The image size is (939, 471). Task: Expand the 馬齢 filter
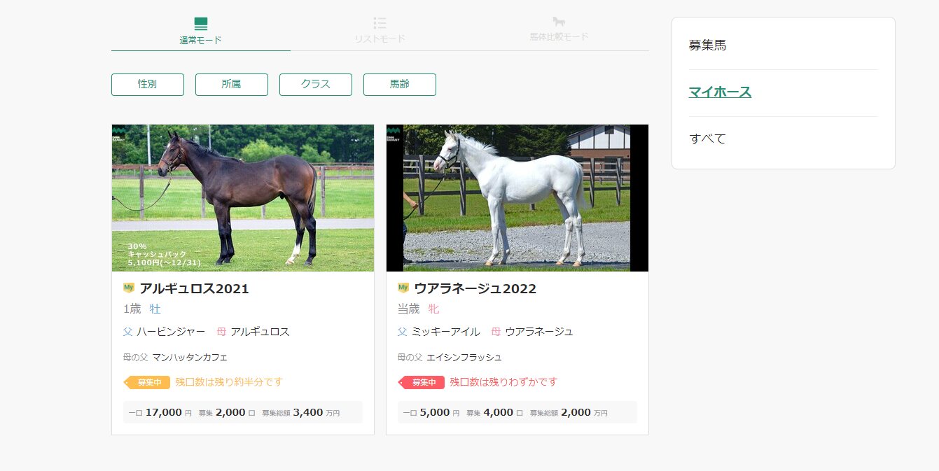pos(400,85)
